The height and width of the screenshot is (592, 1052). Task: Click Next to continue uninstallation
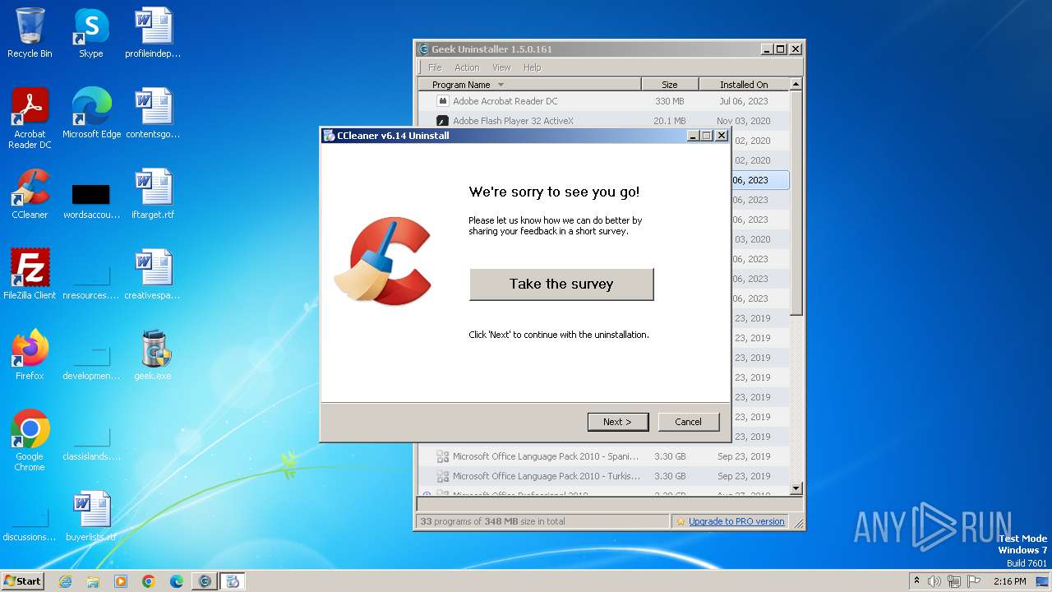coord(618,422)
